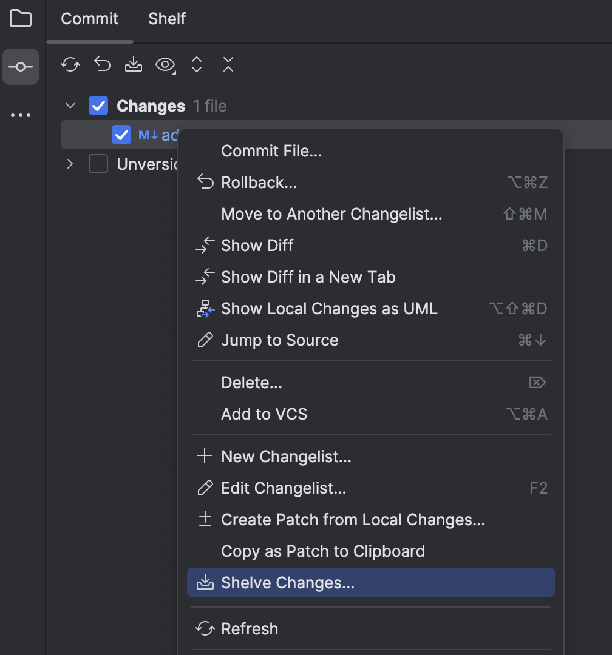Click the More Tool Windows ellipsis icon
Image resolution: width=612 pixels, height=655 pixels.
[21, 115]
